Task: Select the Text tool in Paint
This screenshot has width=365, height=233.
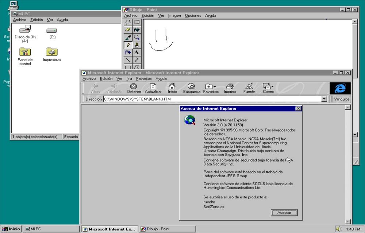Action: coord(137,52)
